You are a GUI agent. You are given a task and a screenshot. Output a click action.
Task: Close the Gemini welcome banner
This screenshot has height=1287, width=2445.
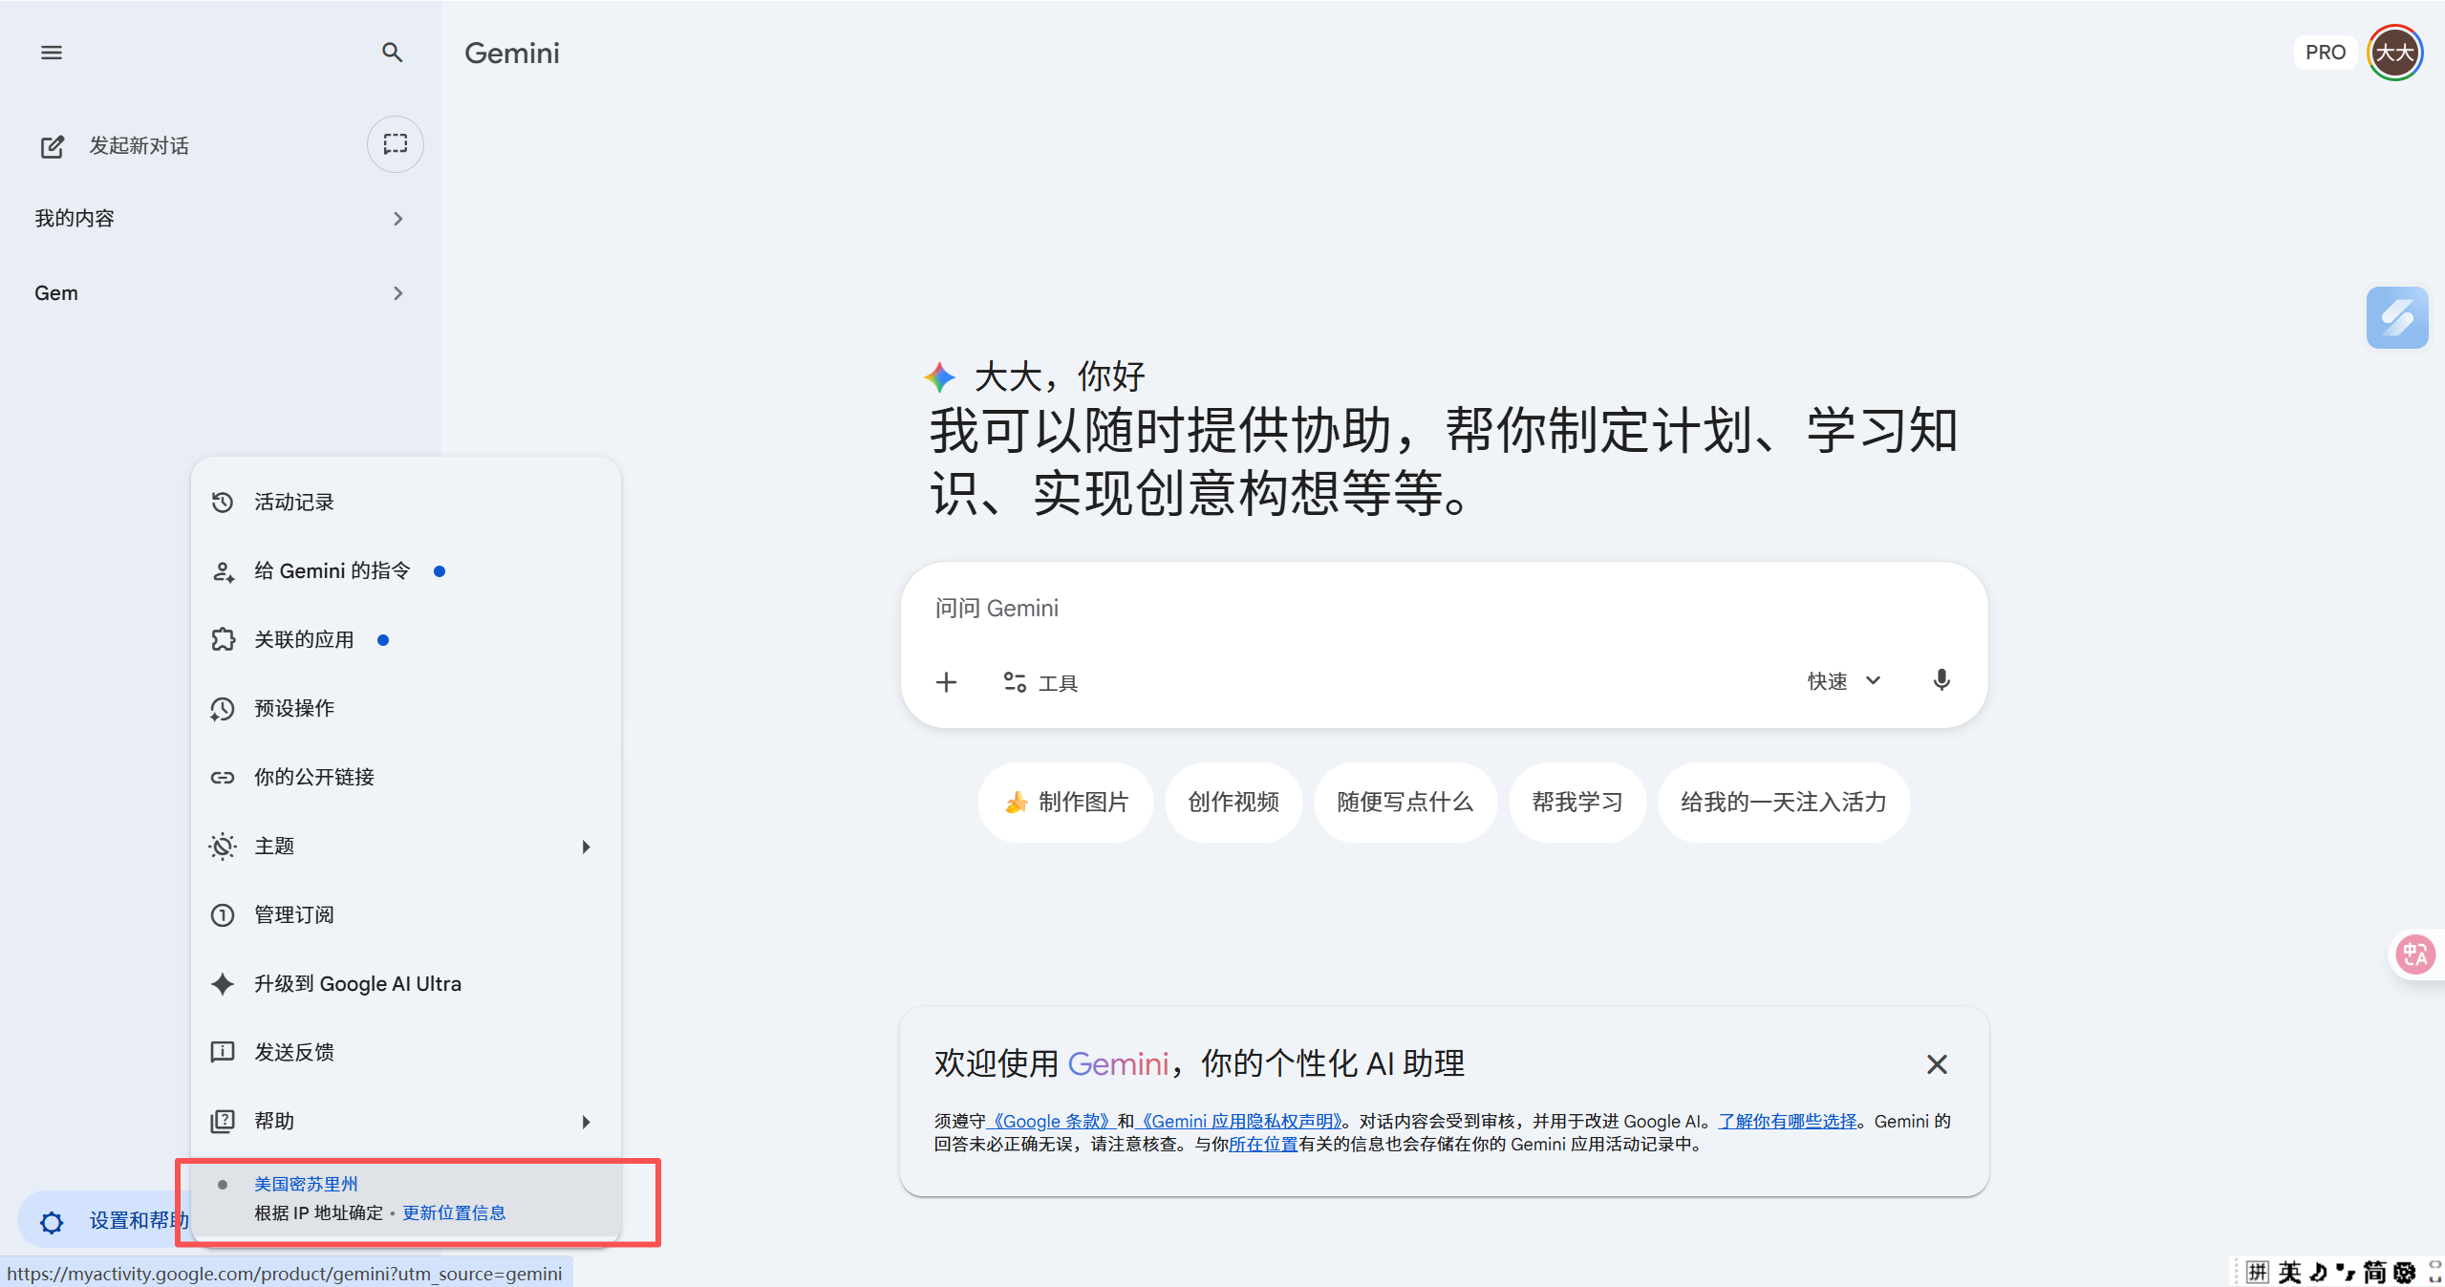pyautogui.click(x=1936, y=1063)
